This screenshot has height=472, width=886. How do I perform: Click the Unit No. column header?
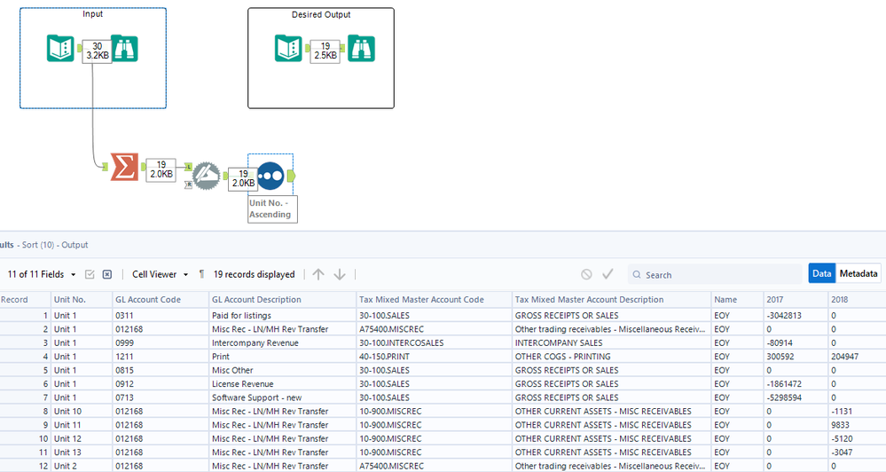point(82,300)
